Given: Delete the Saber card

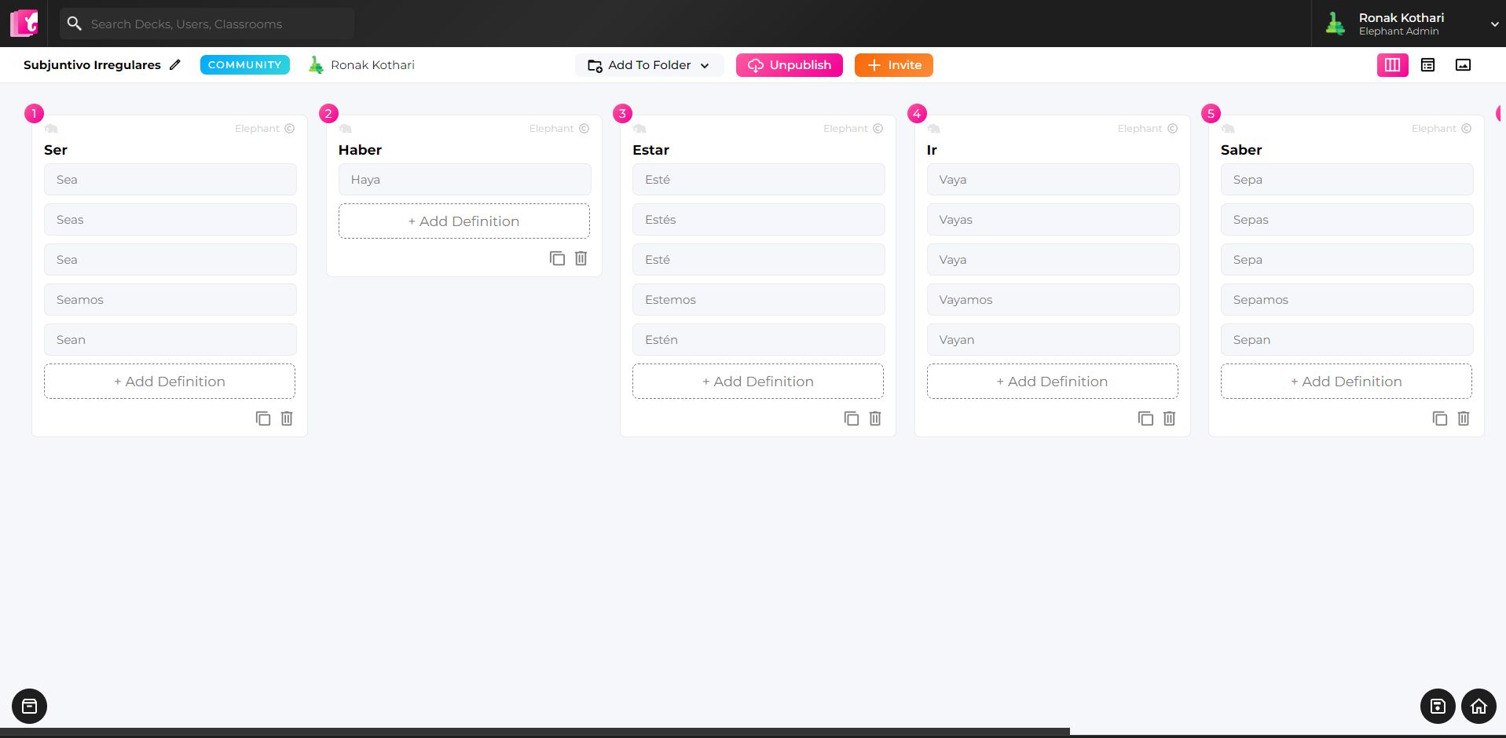Looking at the screenshot, I should point(1463,418).
